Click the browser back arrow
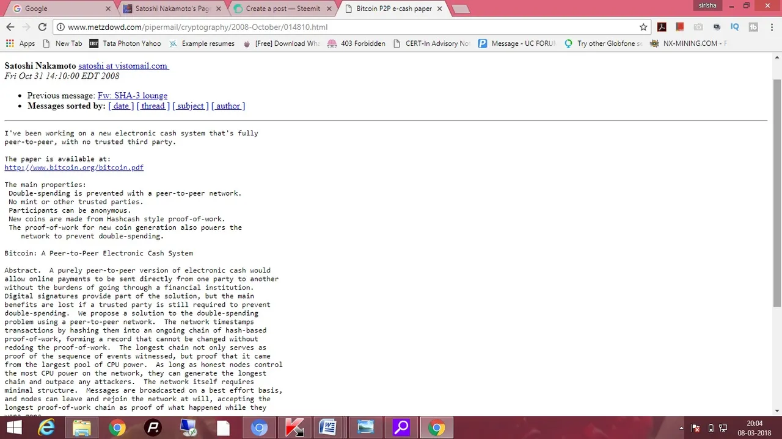The image size is (782, 439). click(10, 27)
